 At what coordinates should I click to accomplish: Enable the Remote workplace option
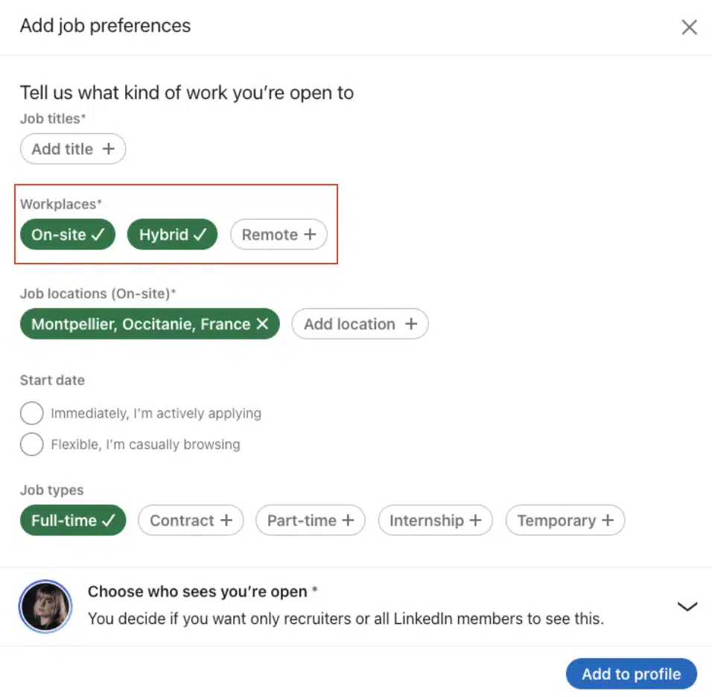click(x=279, y=235)
